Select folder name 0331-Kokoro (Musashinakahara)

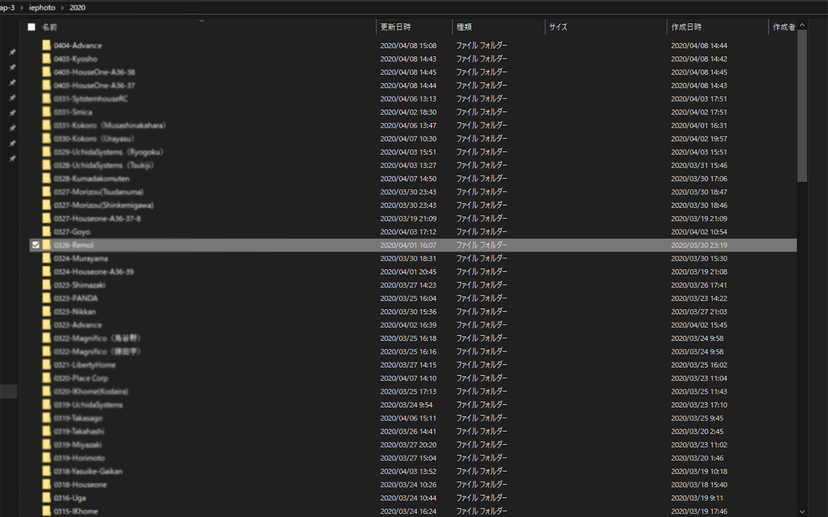point(110,125)
